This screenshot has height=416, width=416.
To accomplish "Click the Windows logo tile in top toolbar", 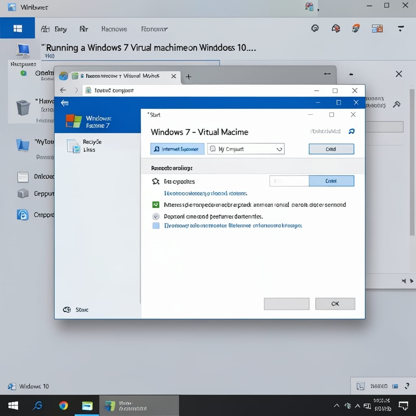I will pyautogui.click(x=17, y=28).
